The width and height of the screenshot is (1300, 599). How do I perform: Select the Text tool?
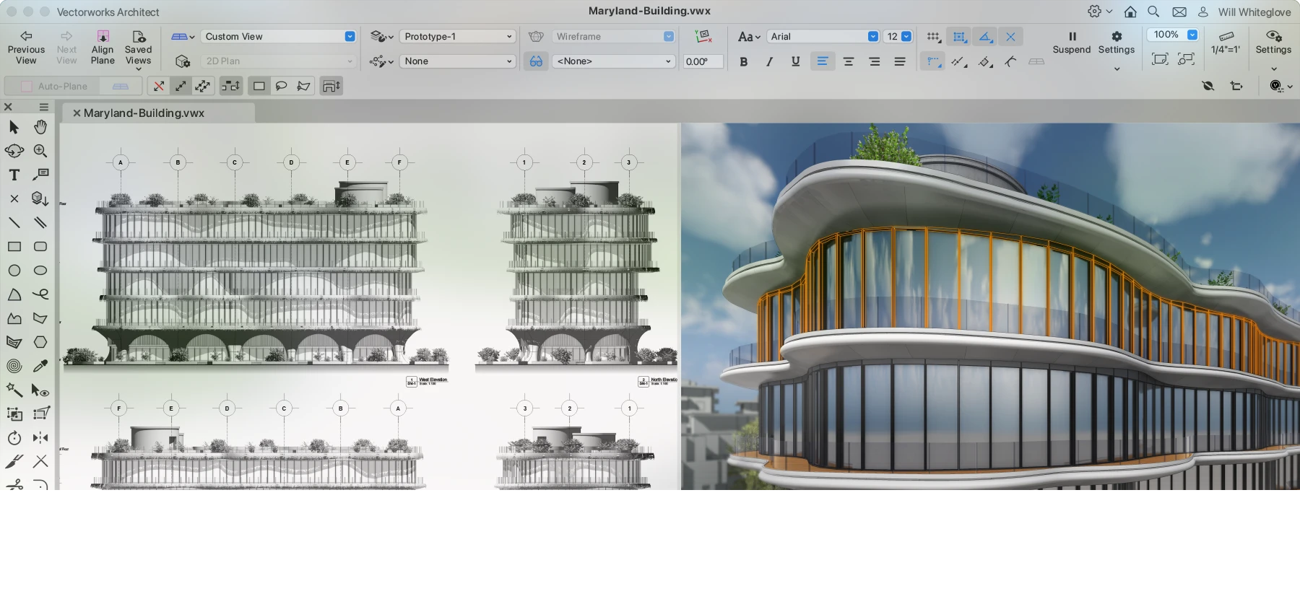point(14,175)
